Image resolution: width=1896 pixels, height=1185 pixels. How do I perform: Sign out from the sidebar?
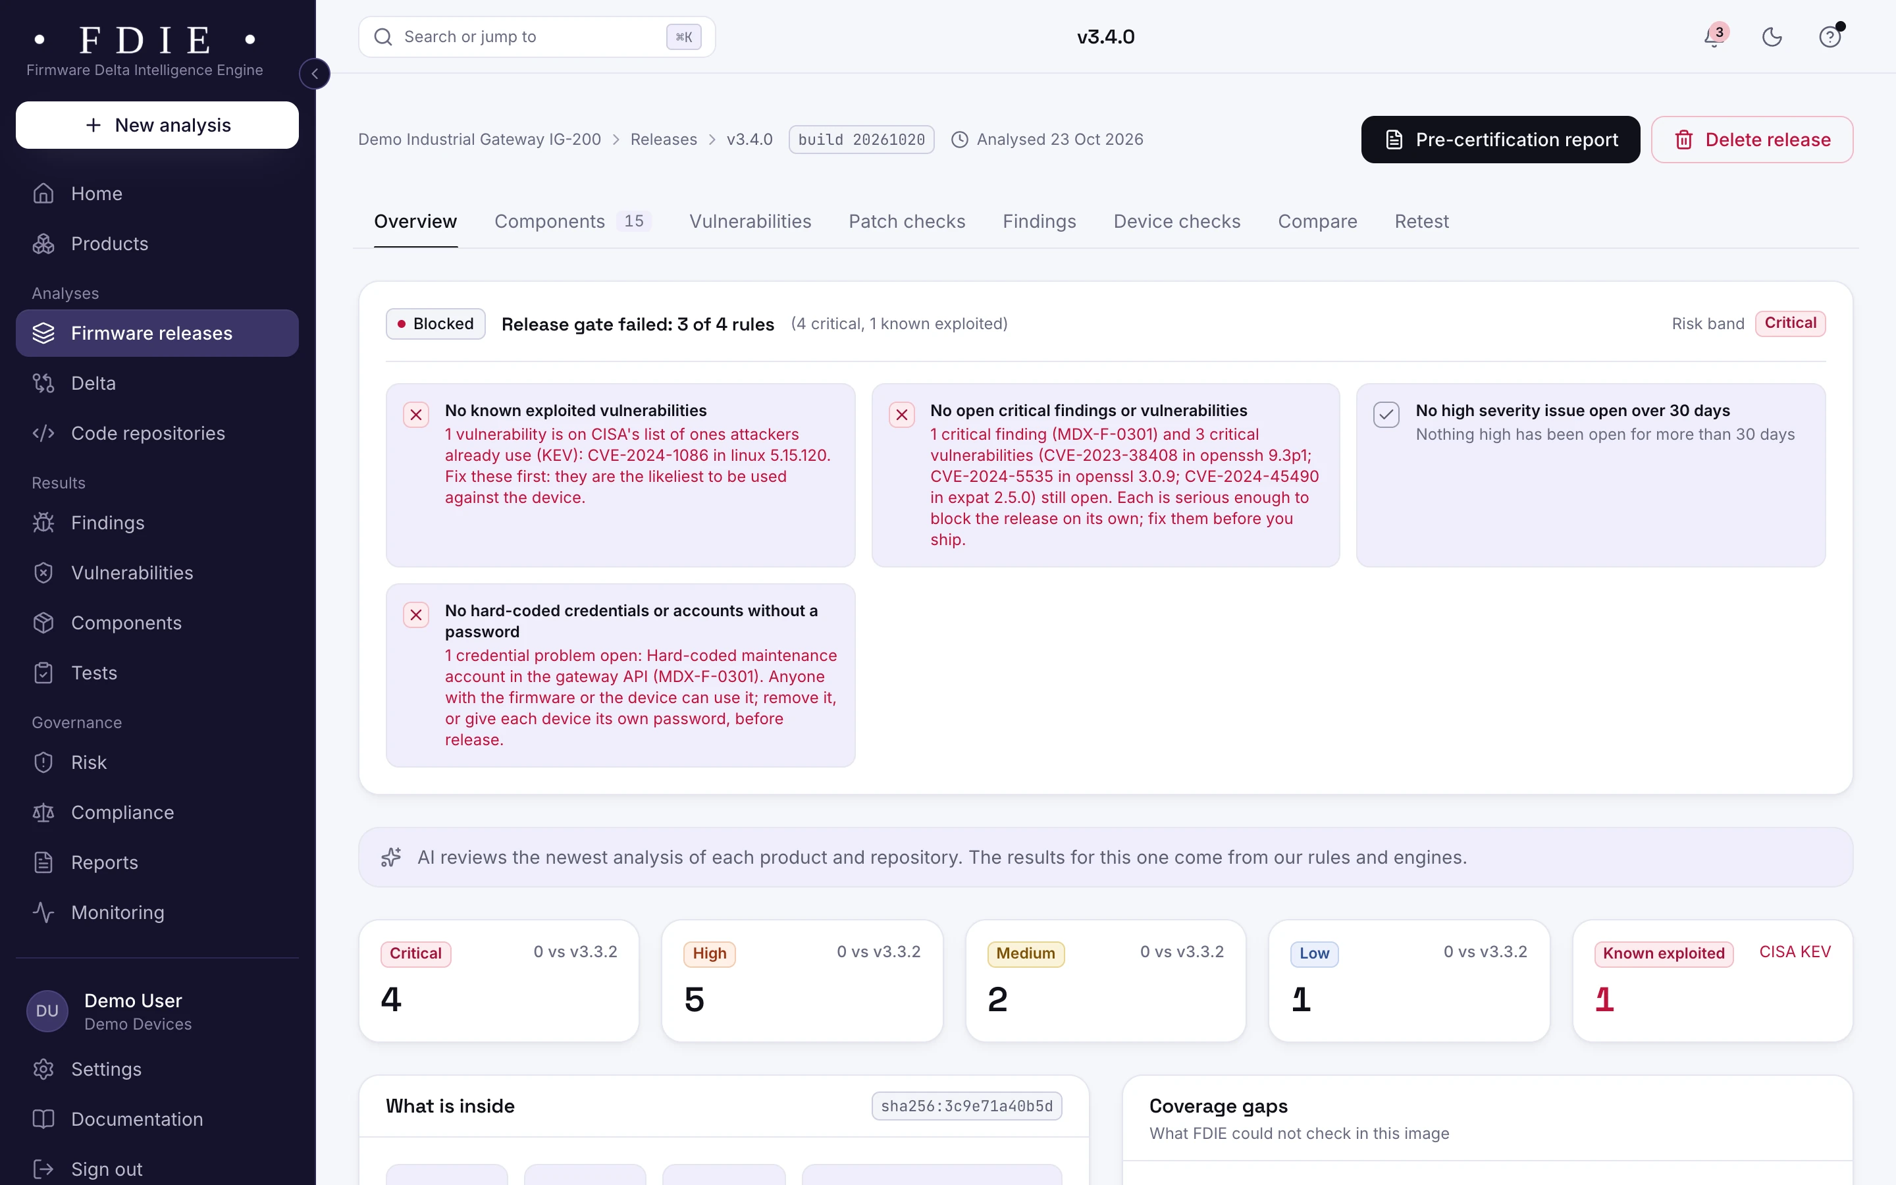point(157,1169)
